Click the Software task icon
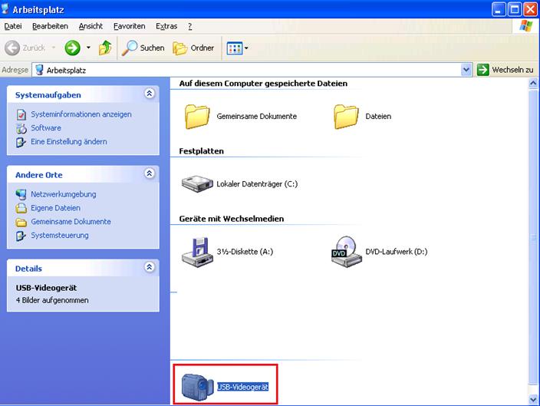Viewport: 540px width, 406px height. [21, 128]
